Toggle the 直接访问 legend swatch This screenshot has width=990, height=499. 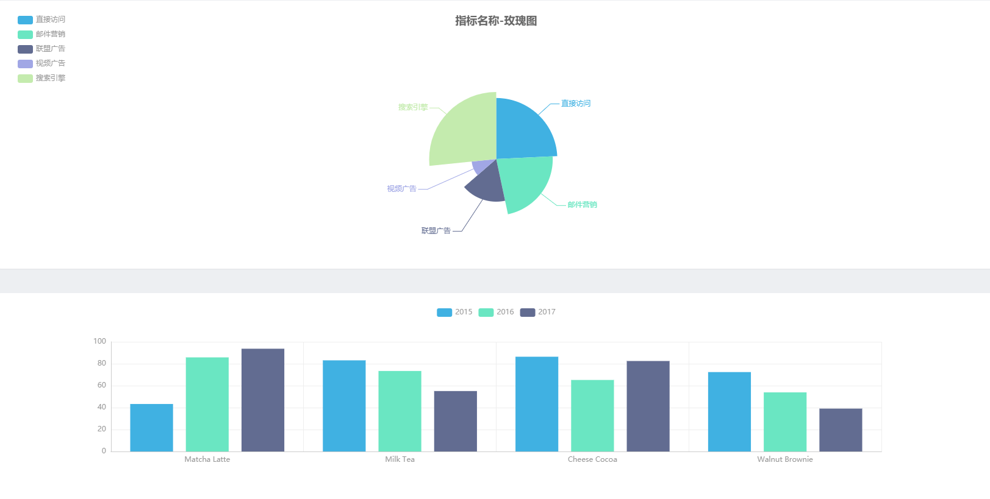coord(25,20)
